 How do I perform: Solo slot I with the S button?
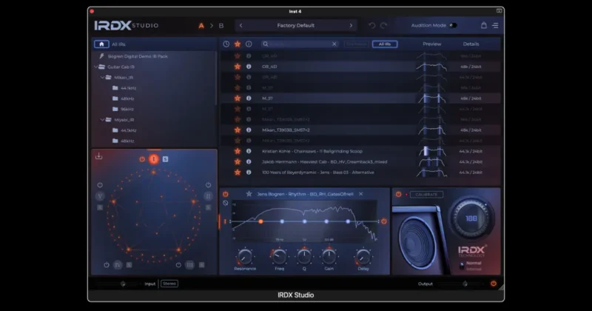(165, 159)
